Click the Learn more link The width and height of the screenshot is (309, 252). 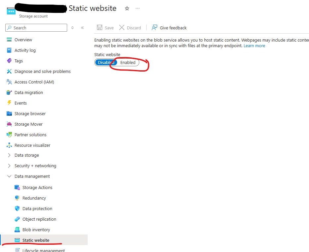(x=254, y=46)
